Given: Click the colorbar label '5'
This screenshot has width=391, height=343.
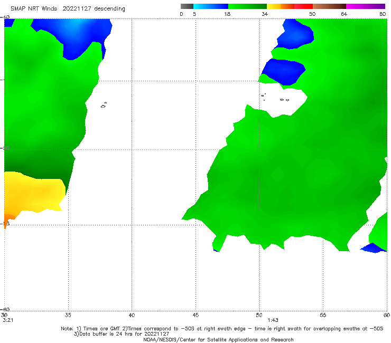Looking at the screenshot, I should tap(194, 14).
